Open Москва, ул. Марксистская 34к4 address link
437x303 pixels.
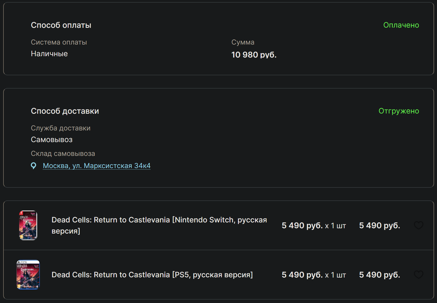click(97, 166)
